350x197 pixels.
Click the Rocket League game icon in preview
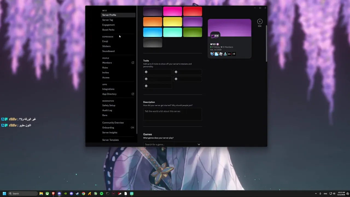coord(212,54)
